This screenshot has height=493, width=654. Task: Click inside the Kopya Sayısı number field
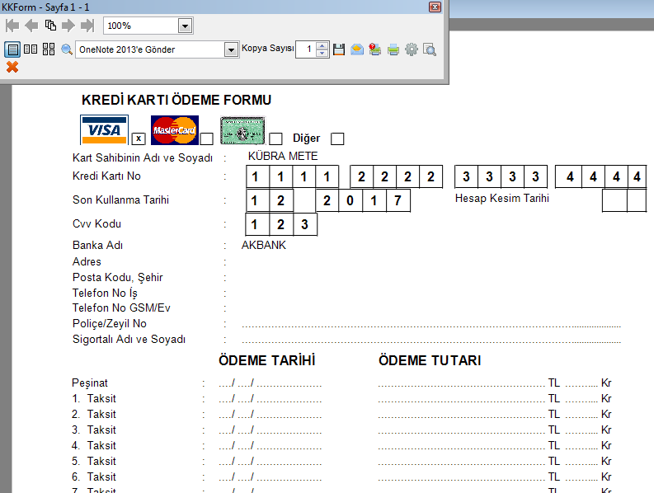(x=305, y=49)
